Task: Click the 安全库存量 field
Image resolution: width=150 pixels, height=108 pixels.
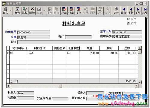Action: [60, 98]
